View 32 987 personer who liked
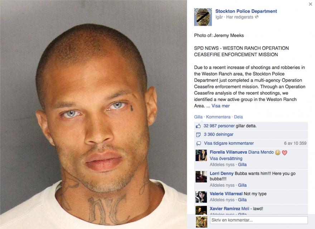Screen dimensions: 315x229 219,126
